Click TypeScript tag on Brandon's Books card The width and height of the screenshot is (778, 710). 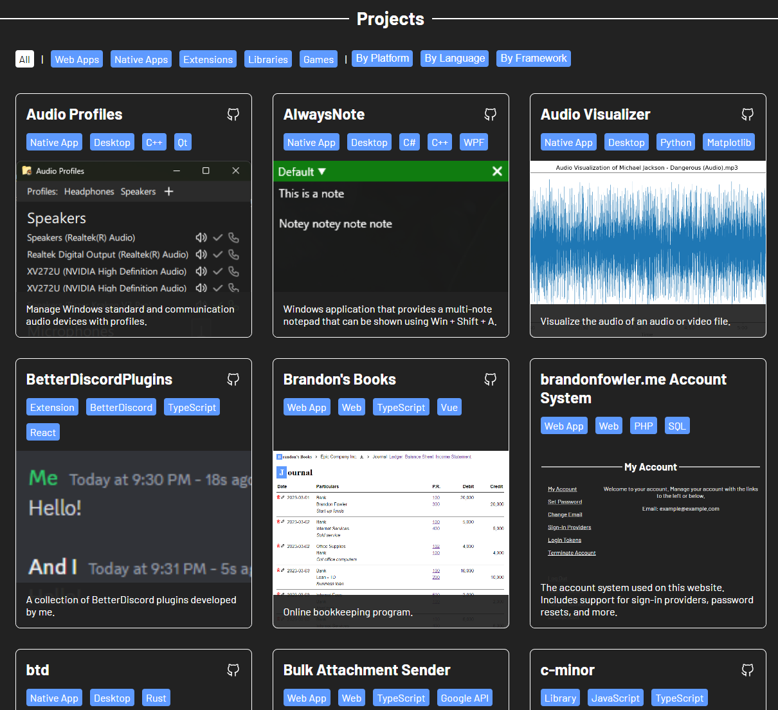click(401, 407)
